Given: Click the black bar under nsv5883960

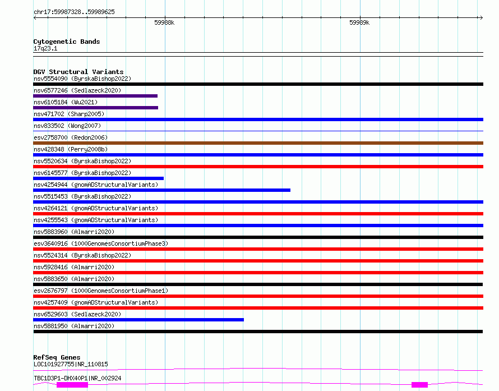Looking at the screenshot, I should [x=258, y=237].
